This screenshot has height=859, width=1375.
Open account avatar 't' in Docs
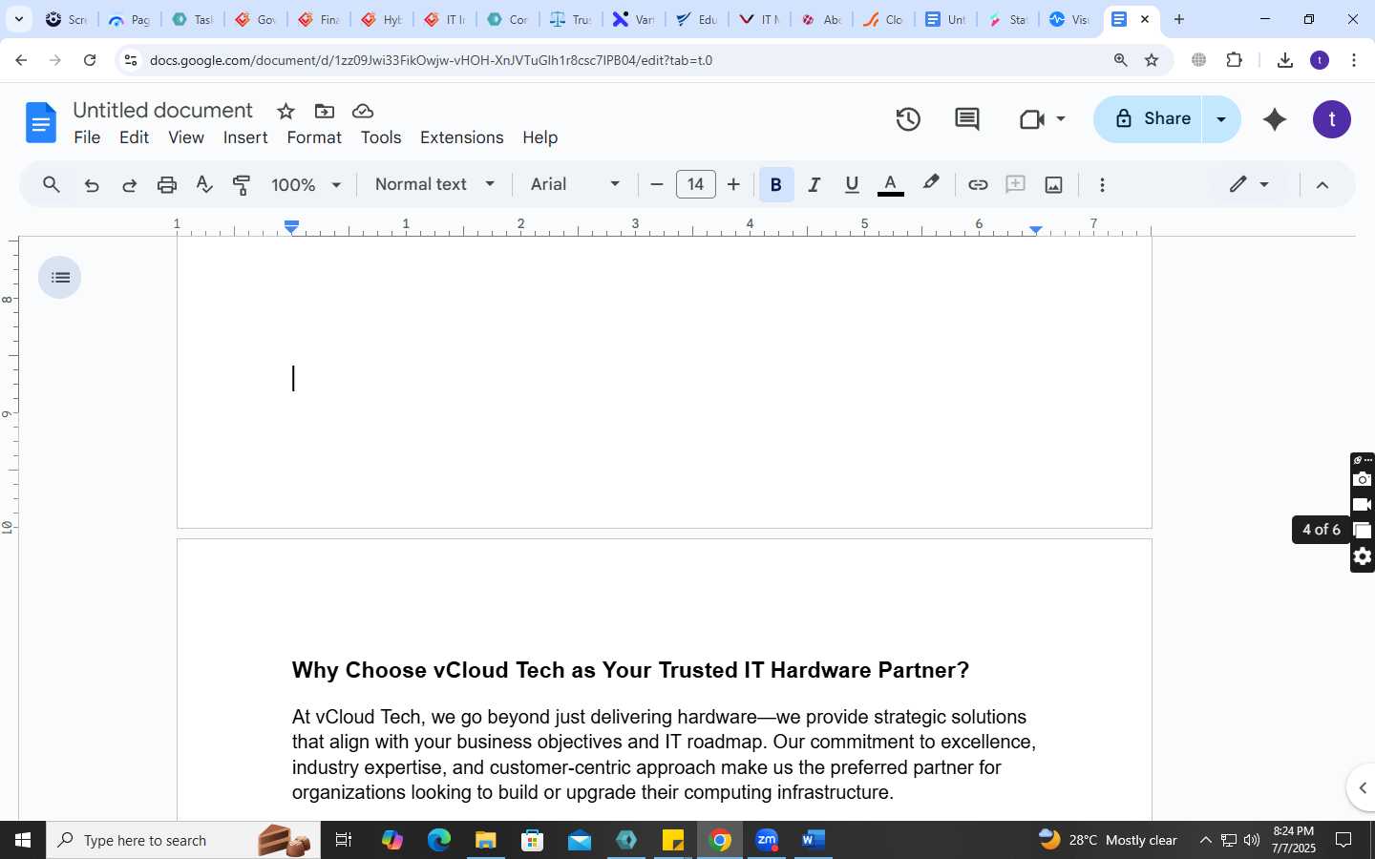point(1332,119)
